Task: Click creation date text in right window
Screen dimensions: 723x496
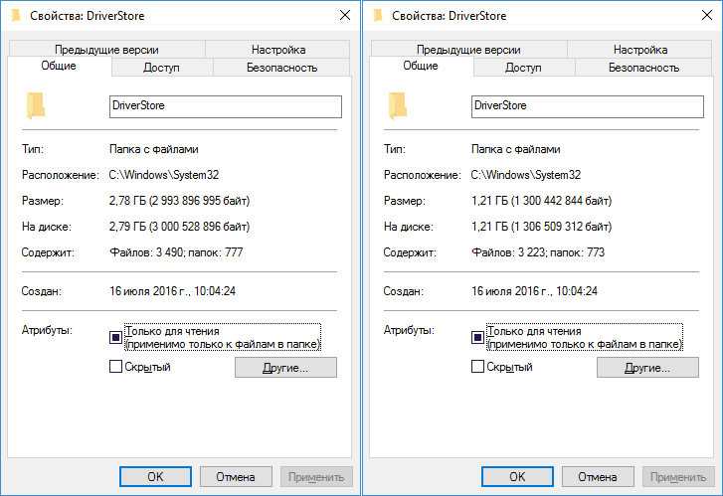Action: [x=534, y=291]
